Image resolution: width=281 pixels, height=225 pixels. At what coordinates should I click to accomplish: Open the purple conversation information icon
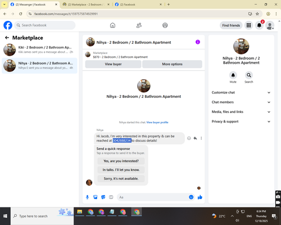pos(198,42)
